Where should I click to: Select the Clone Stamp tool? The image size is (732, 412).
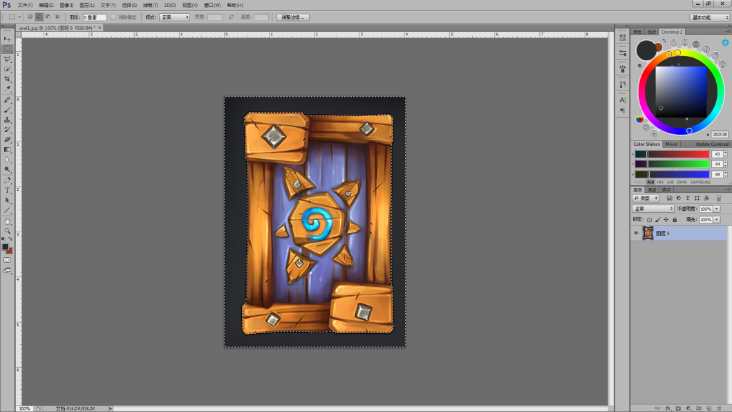pyautogui.click(x=7, y=120)
